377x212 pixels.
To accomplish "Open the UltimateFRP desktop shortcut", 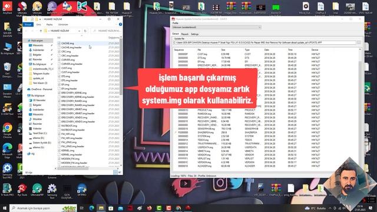I will (37, 190).
